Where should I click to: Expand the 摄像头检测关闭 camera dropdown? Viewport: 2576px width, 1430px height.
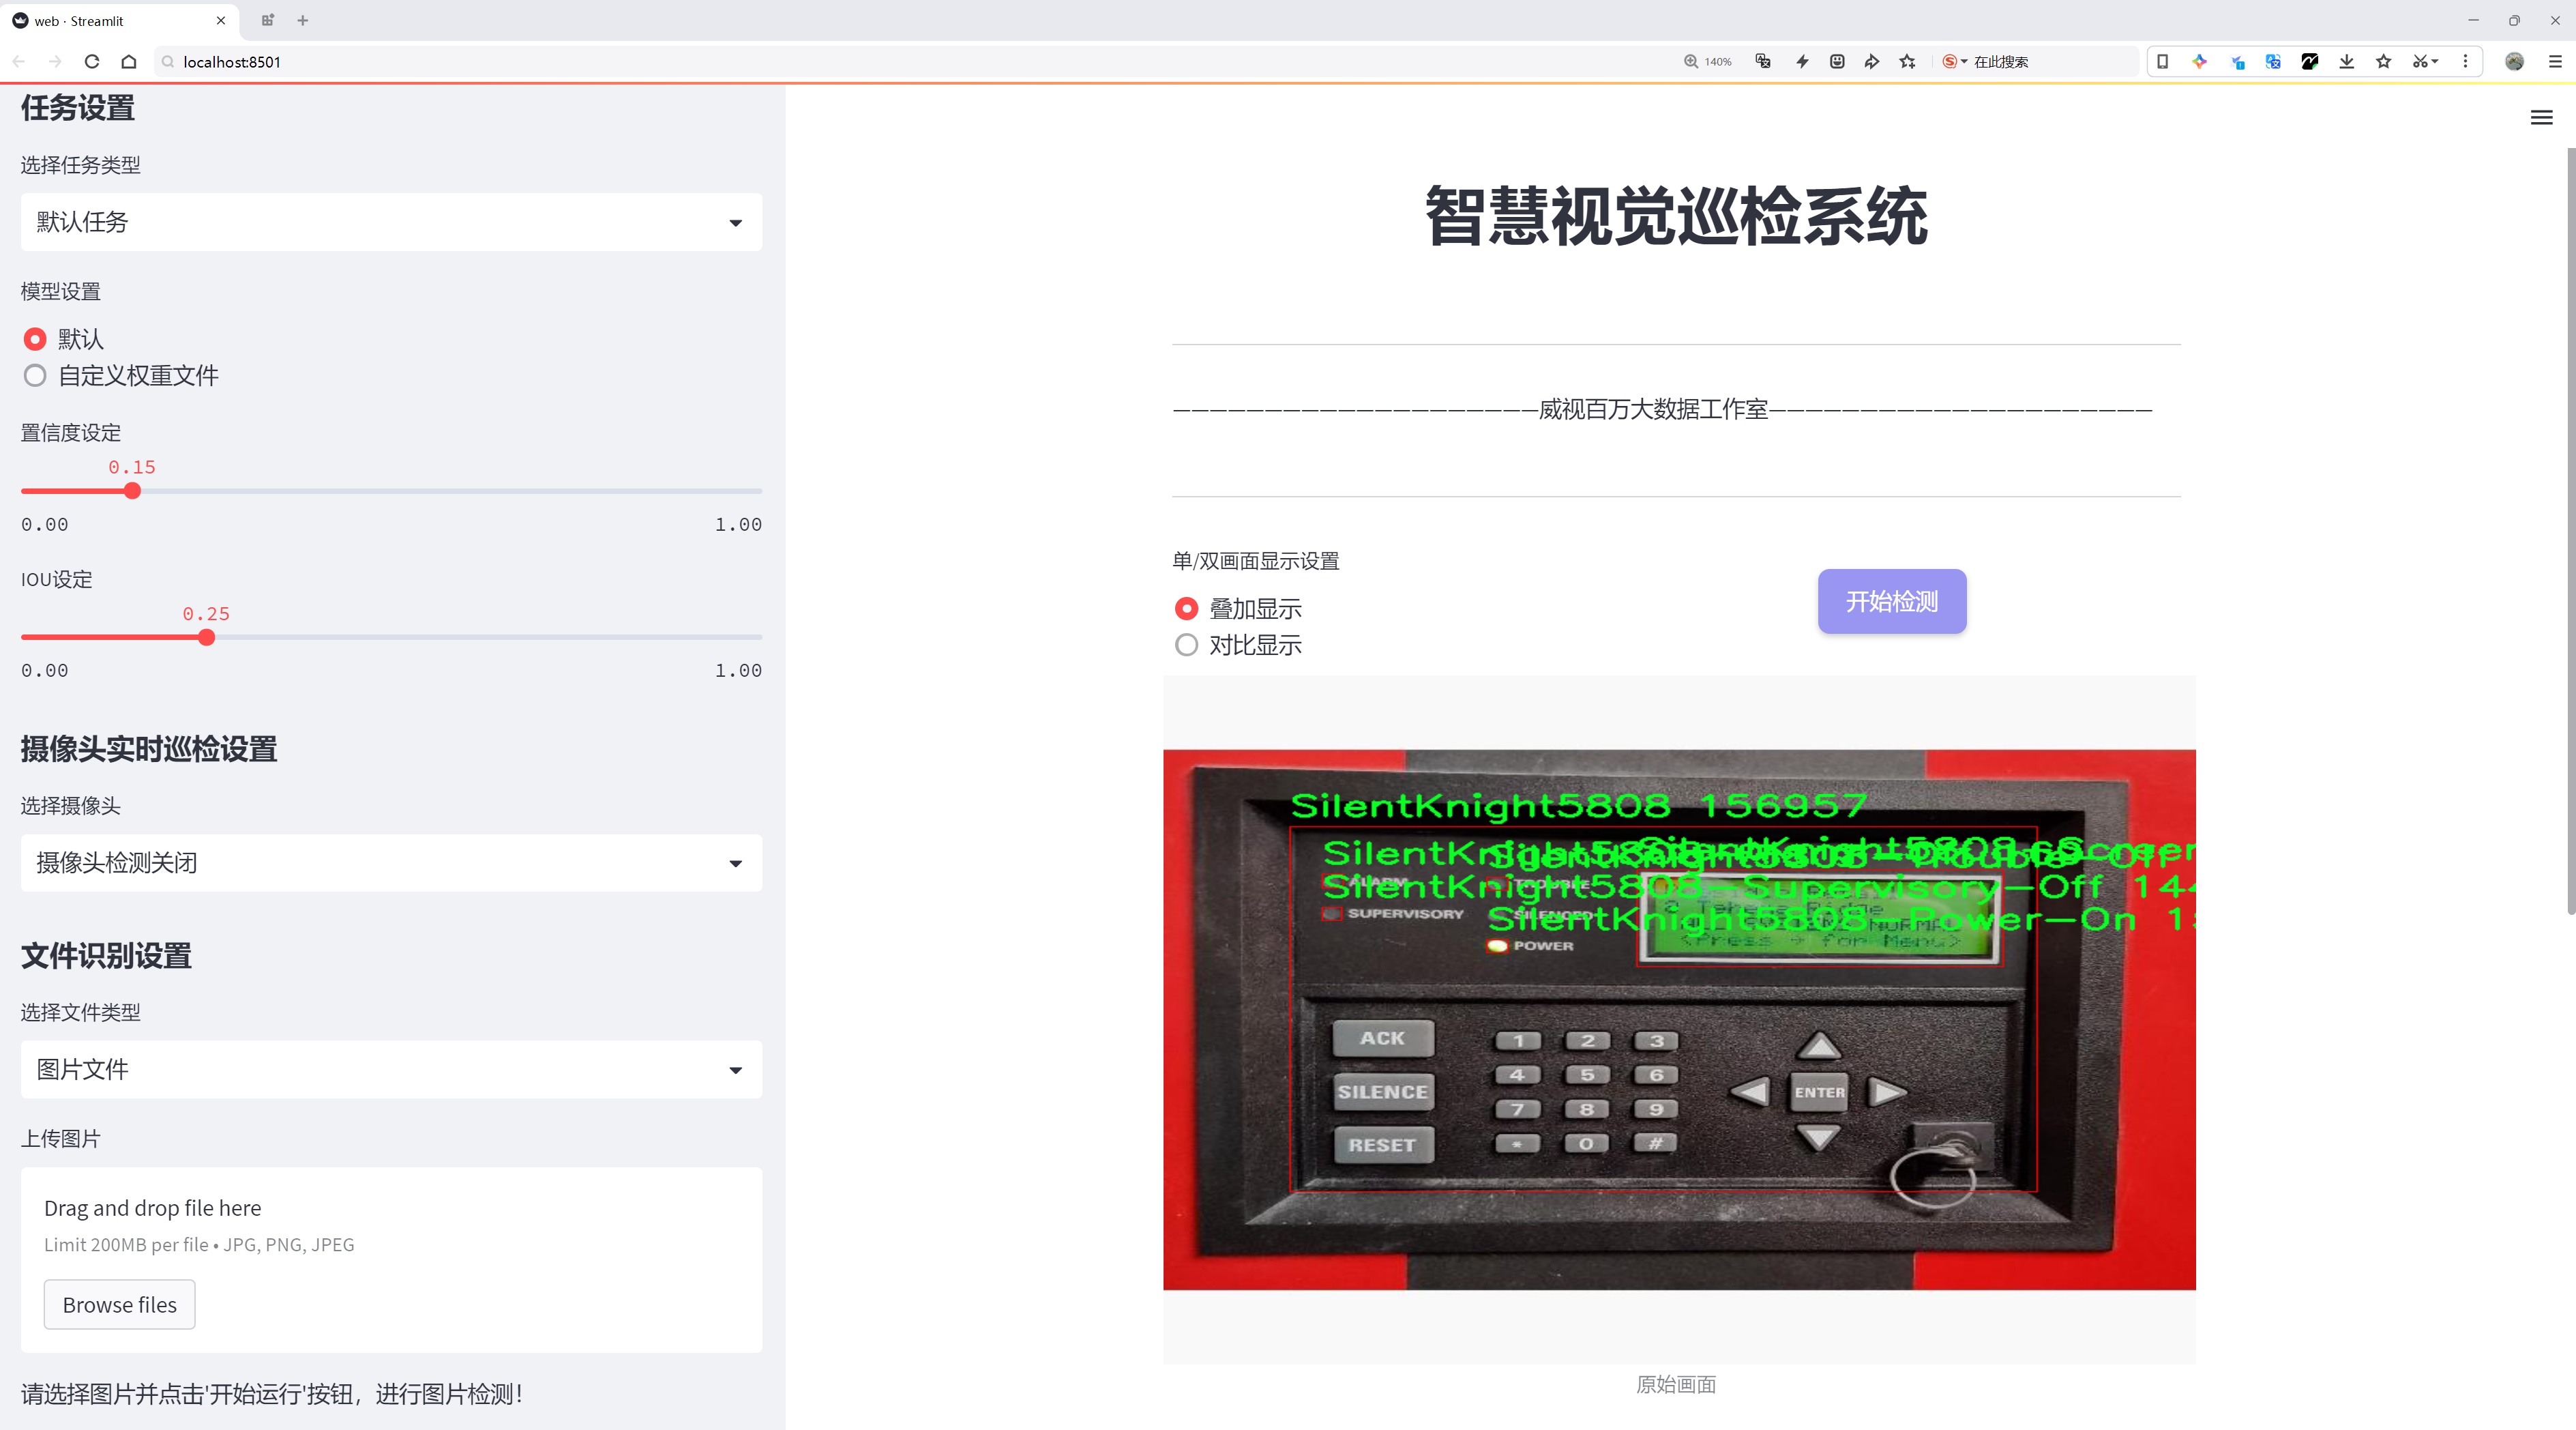(x=391, y=863)
